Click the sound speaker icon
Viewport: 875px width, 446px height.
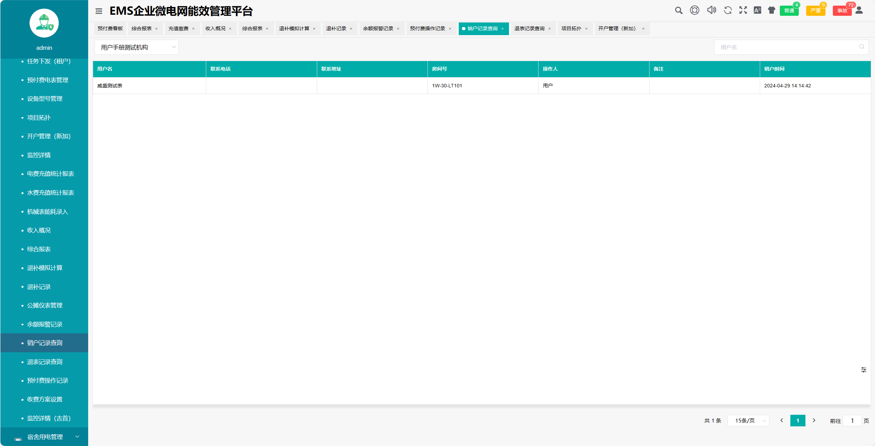tap(711, 11)
